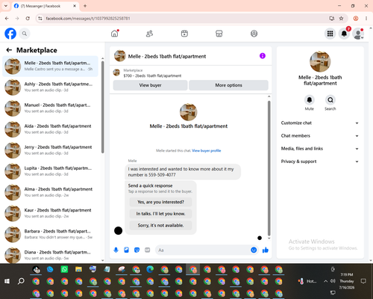Open Windows taskbar search
This screenshot has height=299, width=373.
21,281
